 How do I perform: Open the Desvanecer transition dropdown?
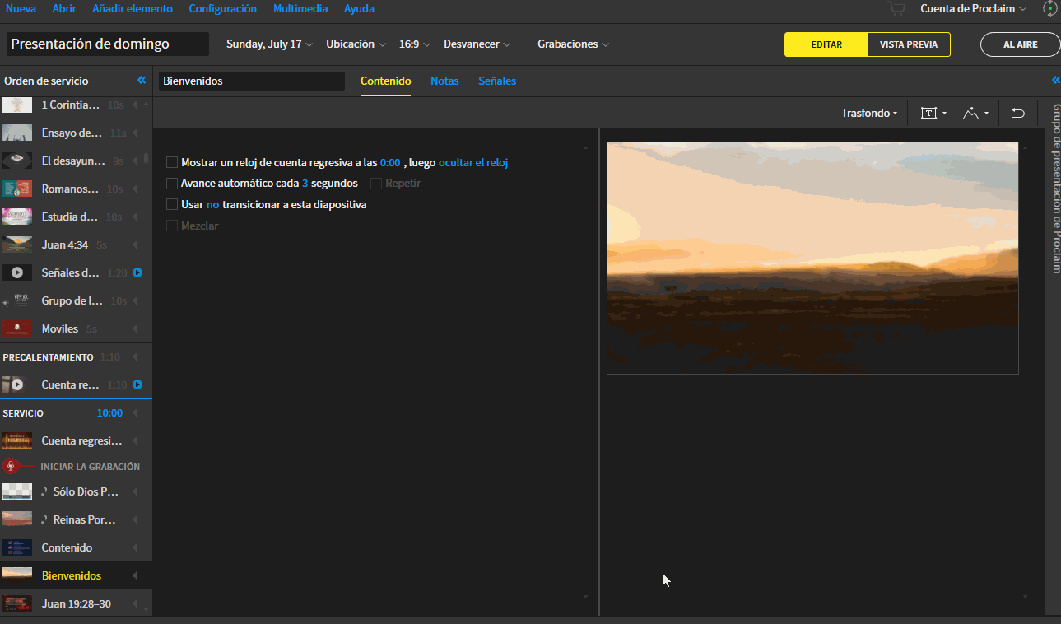(477, 44)
